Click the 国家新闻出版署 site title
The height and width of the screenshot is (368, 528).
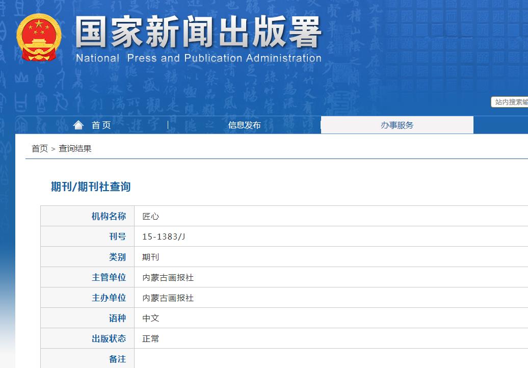(x=198, y=32)
